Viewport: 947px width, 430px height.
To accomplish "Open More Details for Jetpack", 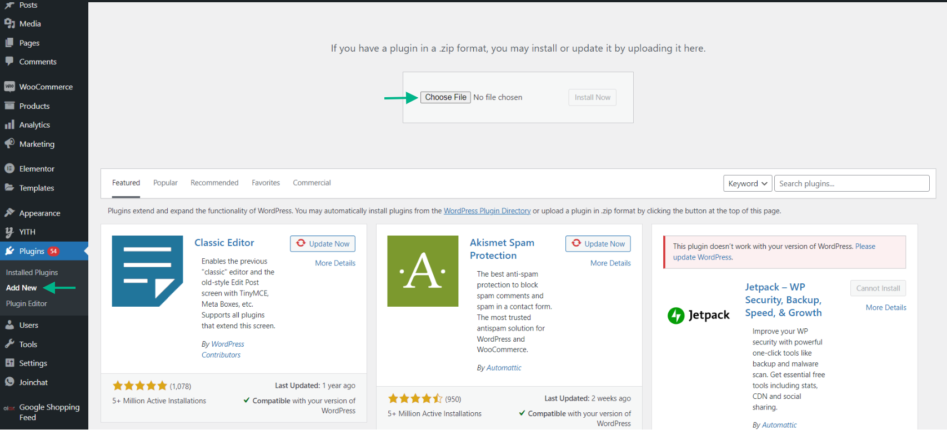I will click(886, 308).
